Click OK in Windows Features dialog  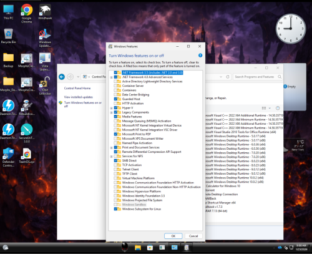(173, 236)
